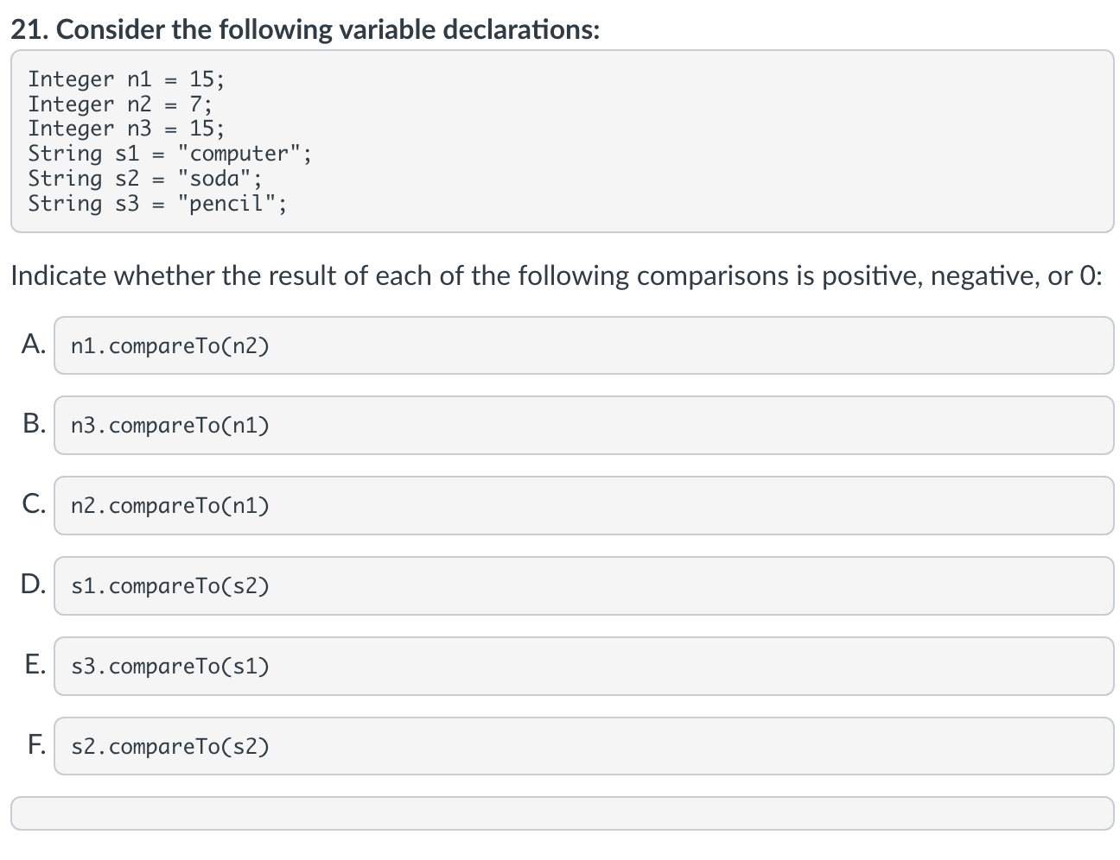Click the question 21 heading text
The width and height of the screenshot is (1120, 860).
(306, 29)
